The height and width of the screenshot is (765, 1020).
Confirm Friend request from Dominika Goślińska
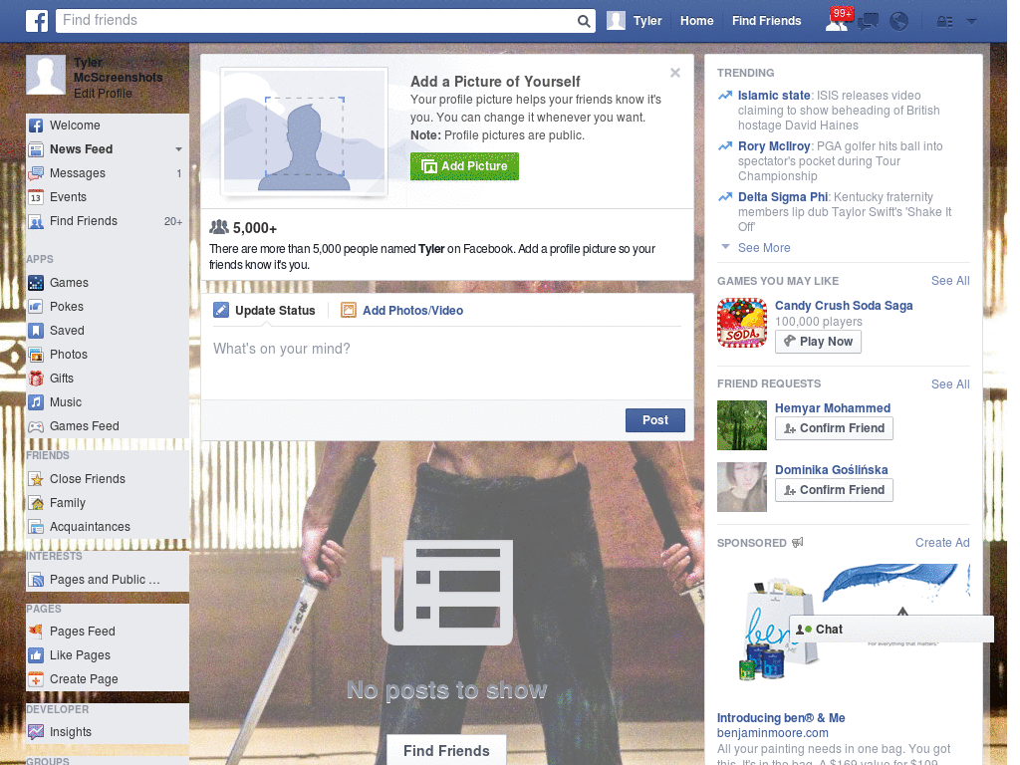pyautogui.click(x=834, y=490)
